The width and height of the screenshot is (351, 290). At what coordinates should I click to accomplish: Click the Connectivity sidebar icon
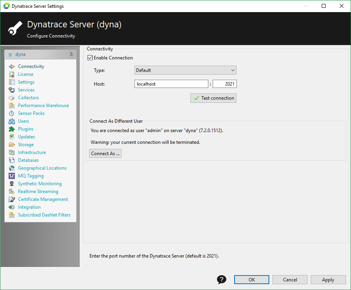[12, 66]
